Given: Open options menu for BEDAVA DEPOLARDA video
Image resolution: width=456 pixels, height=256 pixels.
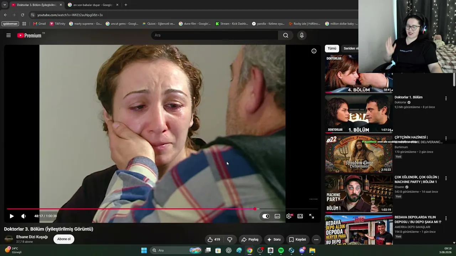Looking at the screenshot, I should (446, 218).
